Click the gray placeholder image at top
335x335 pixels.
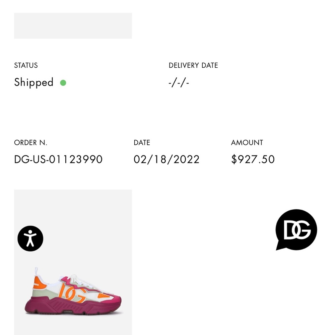coord(73,26)
